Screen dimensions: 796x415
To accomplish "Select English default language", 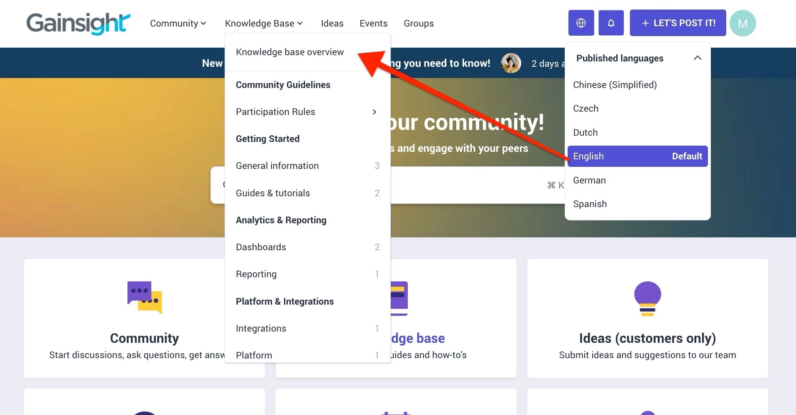I will (637, 156).
